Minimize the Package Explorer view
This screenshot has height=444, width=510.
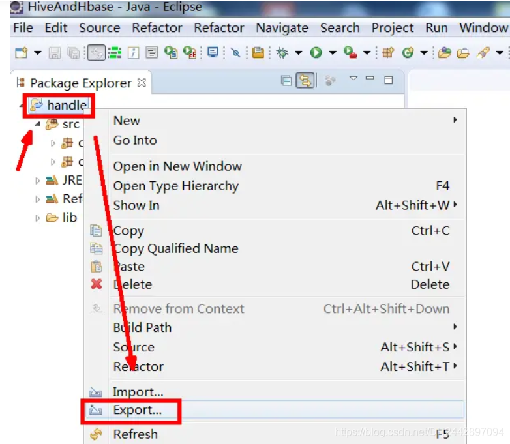[x=370, y=78]
